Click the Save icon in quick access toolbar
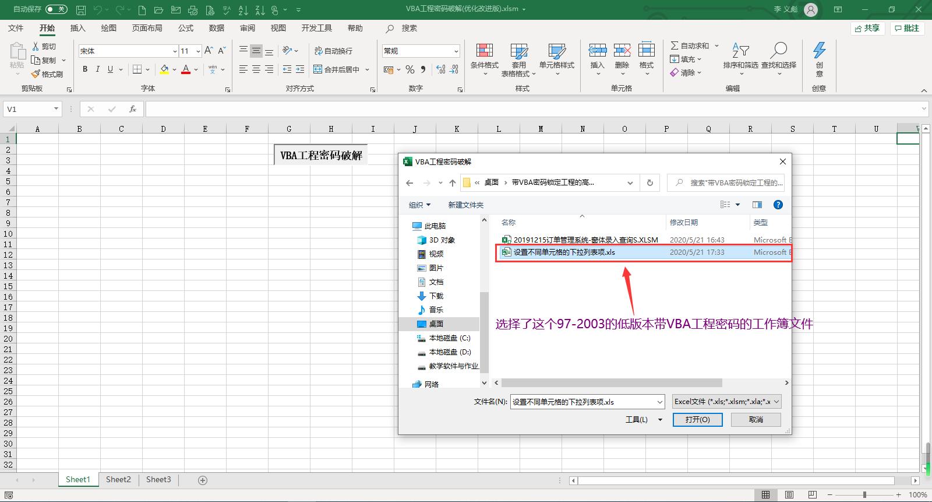 pyautogui.click(x=81, y=10)
